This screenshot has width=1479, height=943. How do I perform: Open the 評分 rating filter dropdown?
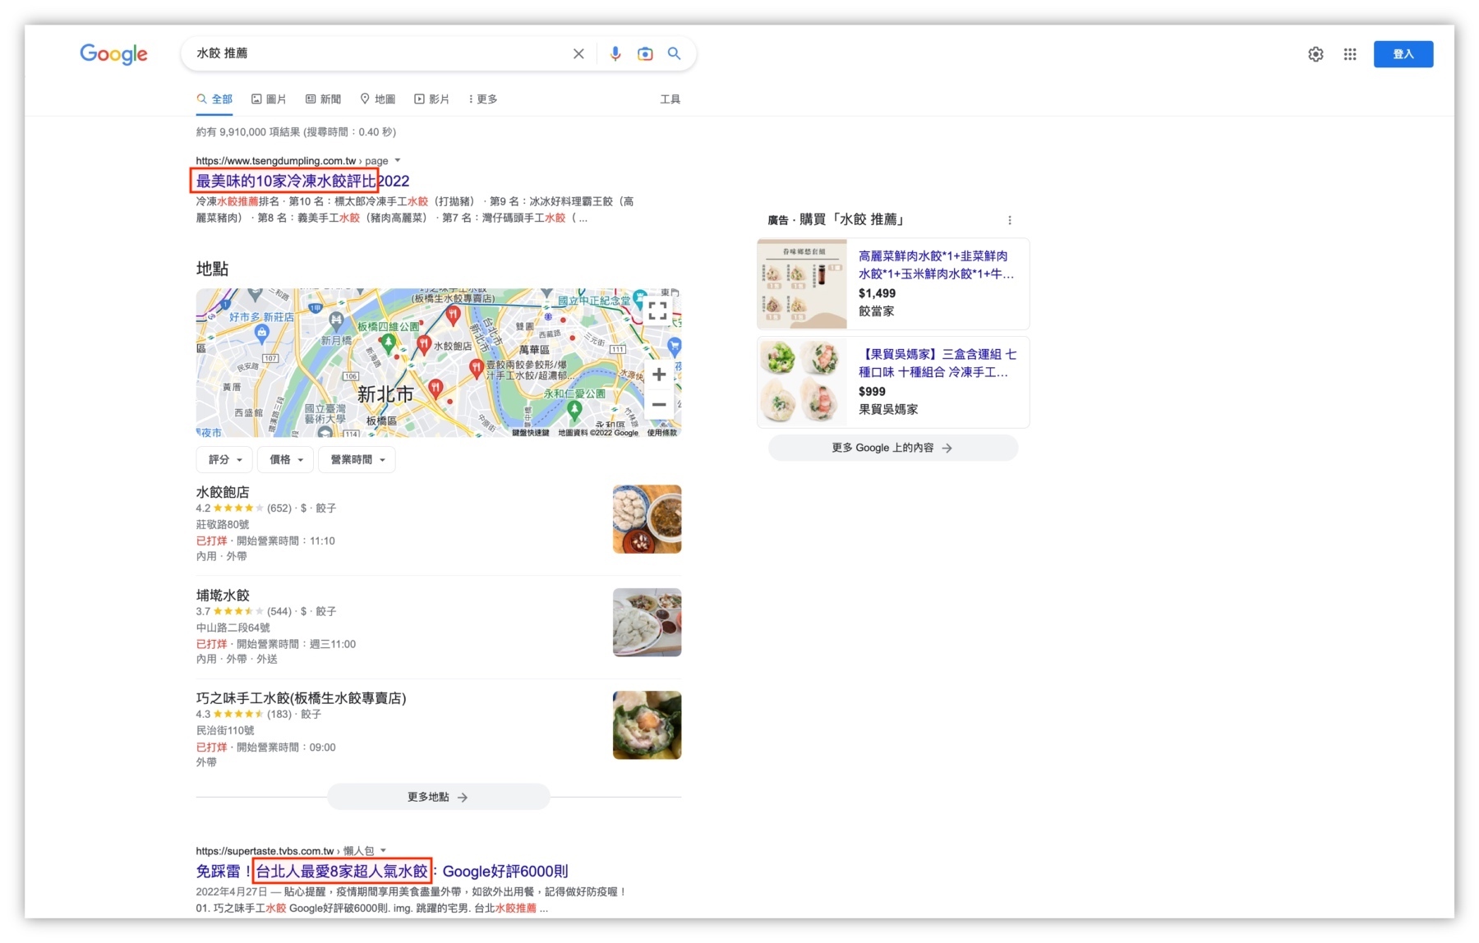[x=223, y=459]
